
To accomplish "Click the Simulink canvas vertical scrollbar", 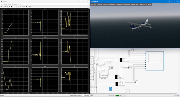I will tap(179, 60).
